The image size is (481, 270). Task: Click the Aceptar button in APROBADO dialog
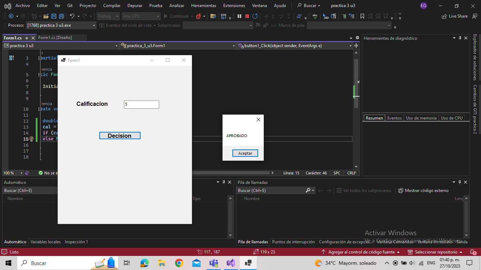(x=245, y=153)
